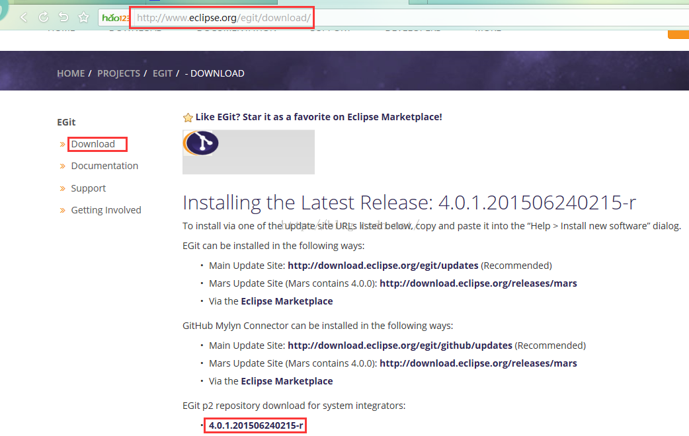Open Eclipse Marketplace link under GitHub Mylyn section

tap(286, 381)
